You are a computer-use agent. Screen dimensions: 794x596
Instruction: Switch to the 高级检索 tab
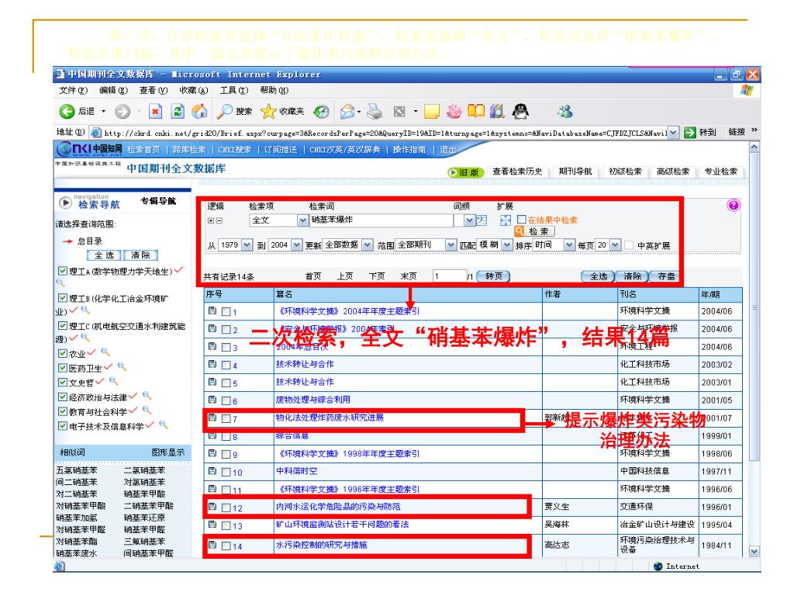[673, 172]
